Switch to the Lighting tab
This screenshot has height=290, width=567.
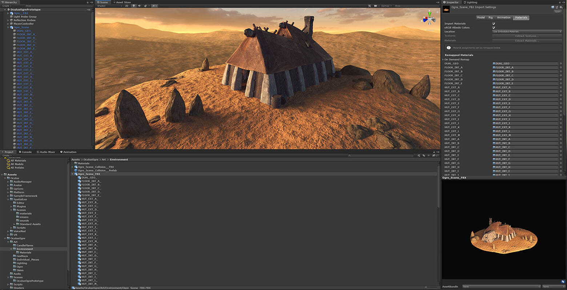(471, 2)
